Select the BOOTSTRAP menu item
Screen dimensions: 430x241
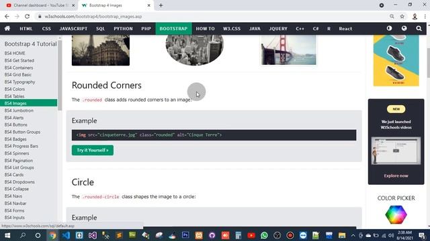173,28
